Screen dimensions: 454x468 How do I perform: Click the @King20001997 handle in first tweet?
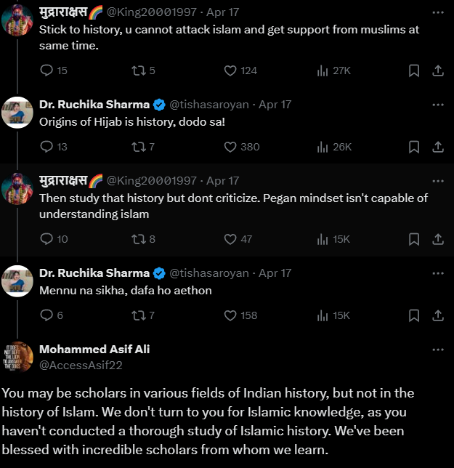(152, 12)
